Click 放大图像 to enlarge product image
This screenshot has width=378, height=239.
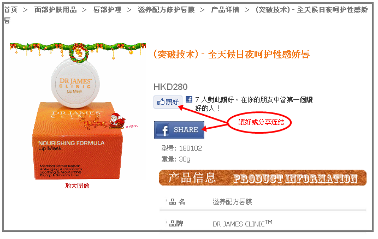[77, 186]
